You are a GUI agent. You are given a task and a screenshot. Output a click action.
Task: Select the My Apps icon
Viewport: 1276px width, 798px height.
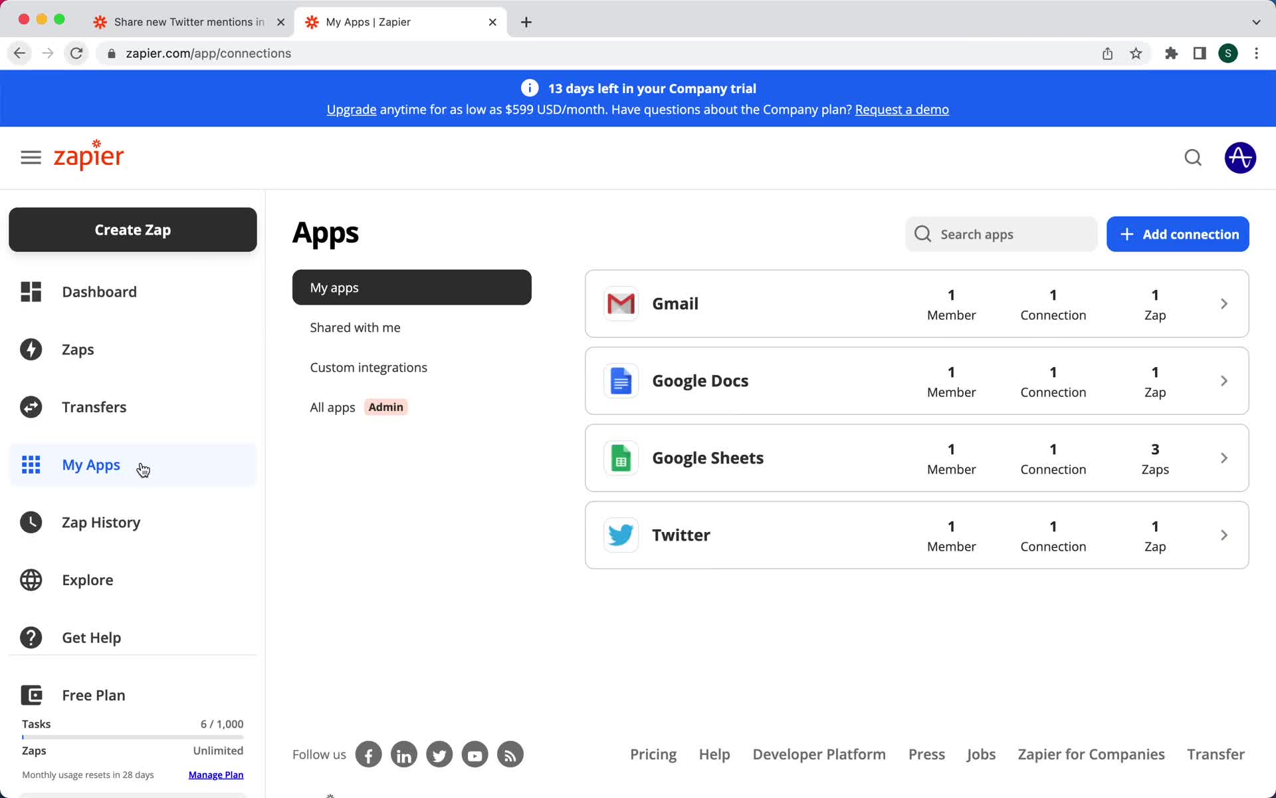31,464
